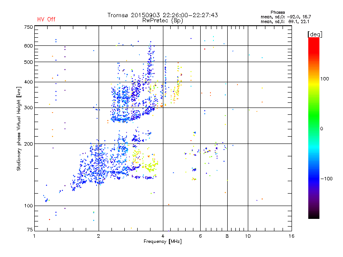Click the 'Frequency [MHz]' axis label
The width and height of the screenshot is (343, 257).
point(162,242)
